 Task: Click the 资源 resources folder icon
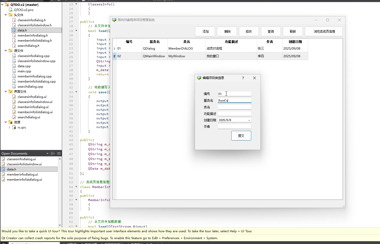pos(10,122)
